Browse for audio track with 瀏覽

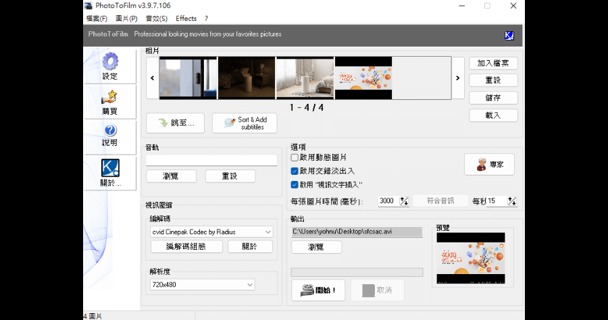pyautogui.click(x=171, y=176)
